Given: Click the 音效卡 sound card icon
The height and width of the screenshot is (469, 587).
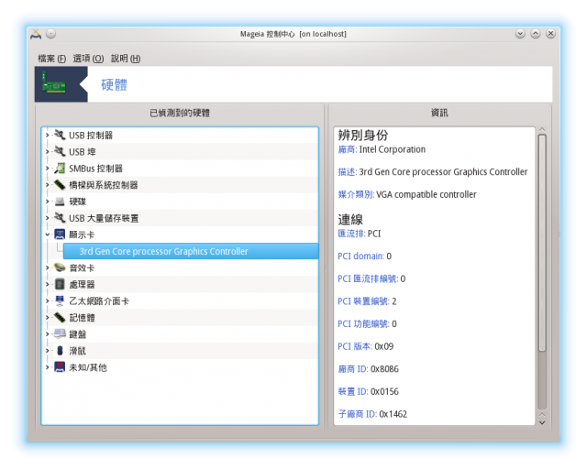Looking at the screenshot, I should click(x=60, y=267).
